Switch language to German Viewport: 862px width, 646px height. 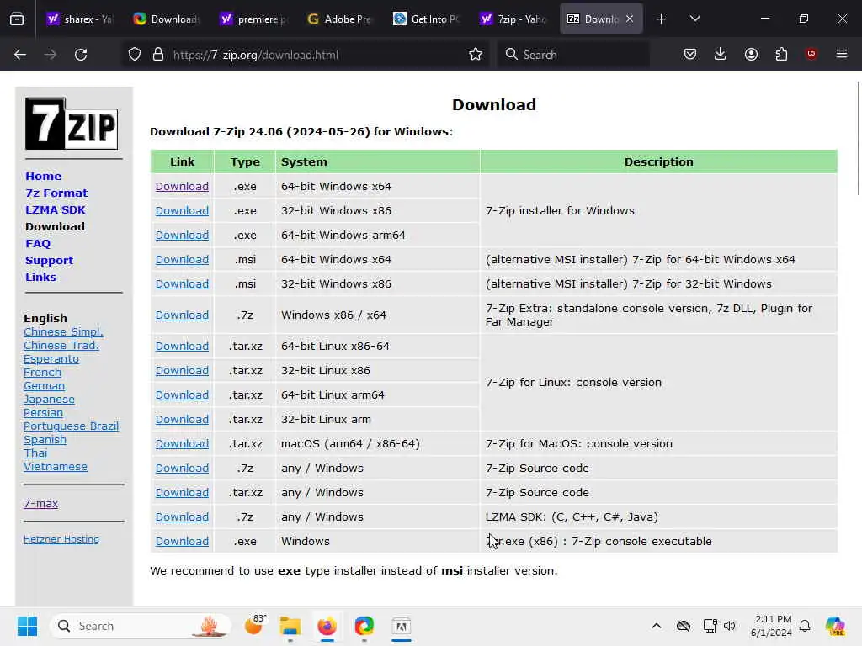pyautogui.click(x=44, y=385)
